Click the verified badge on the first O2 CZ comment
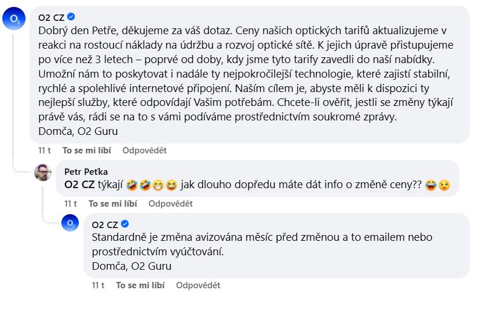This screenshot has height=312, width=482. click(71, 17)
